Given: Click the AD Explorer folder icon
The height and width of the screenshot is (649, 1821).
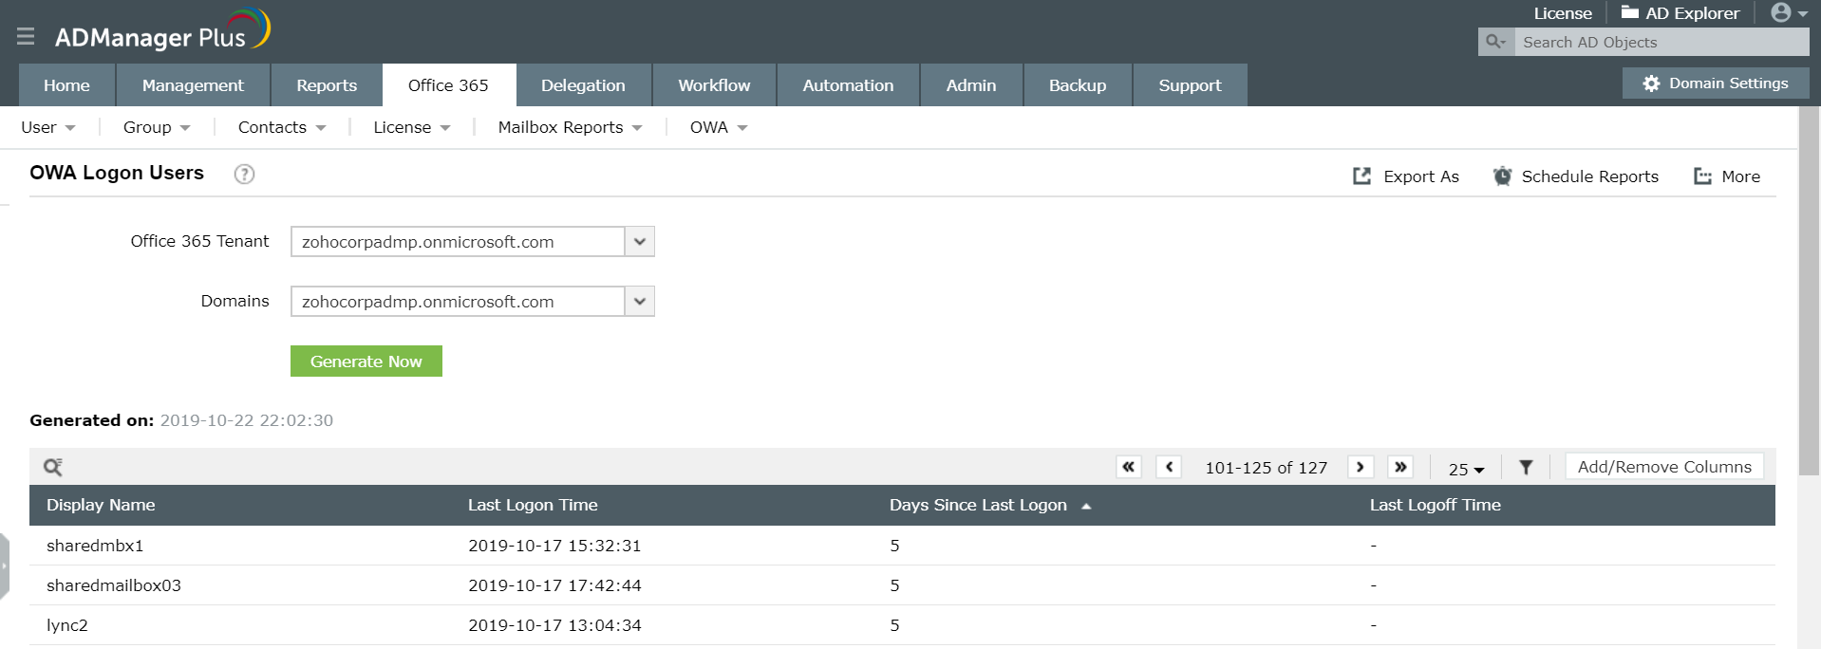Looking at the screenshot, I should (x=1630, y=12).
